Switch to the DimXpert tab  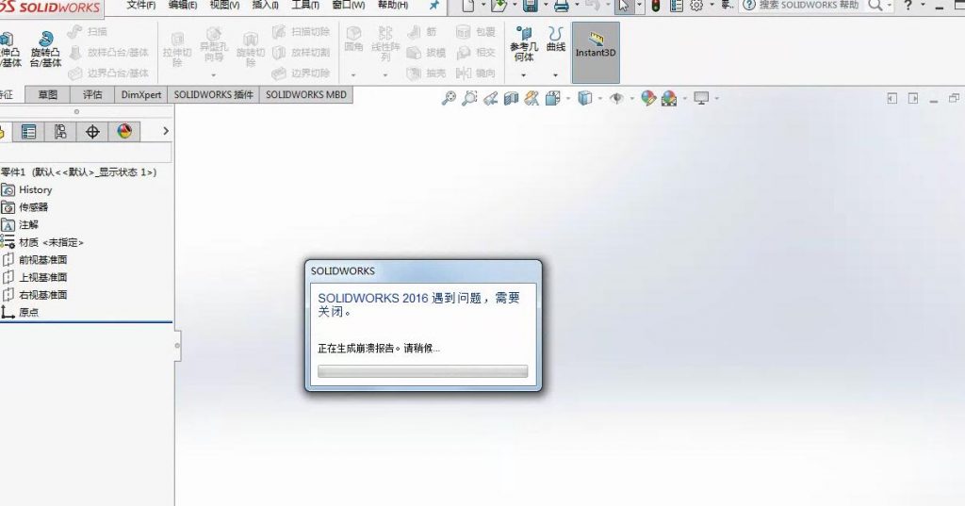pos(141,95)
